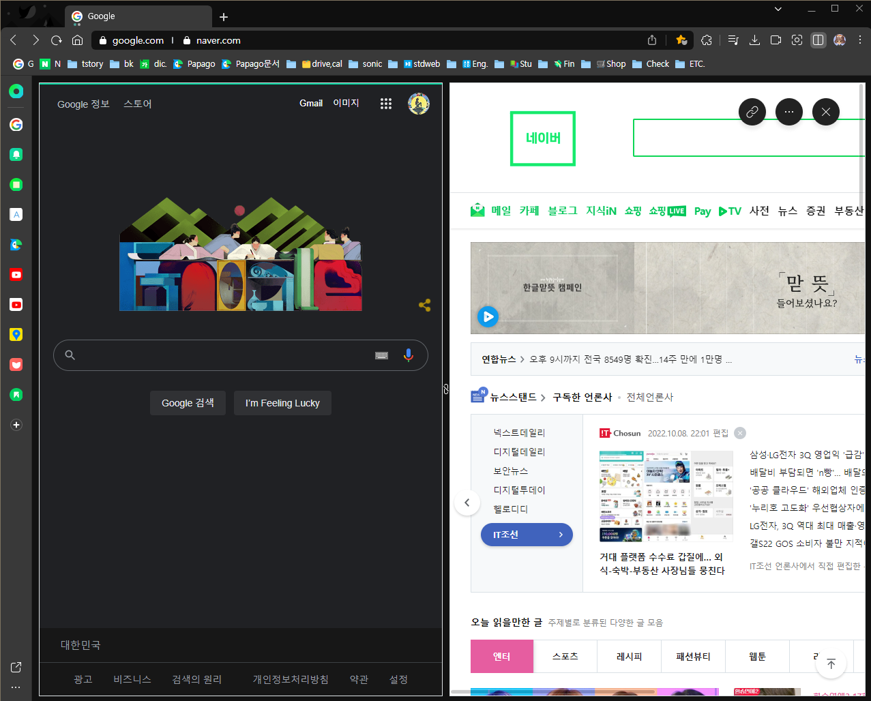Screen dimensions: 871x701
Task: Open the on-screen keyboard icon in search box
Action: 382,355
